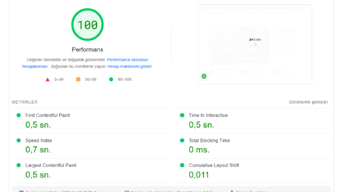This screenshot has width=342, height=192.
Task: Click the 50–89 legend label
Action: (91, 80)
